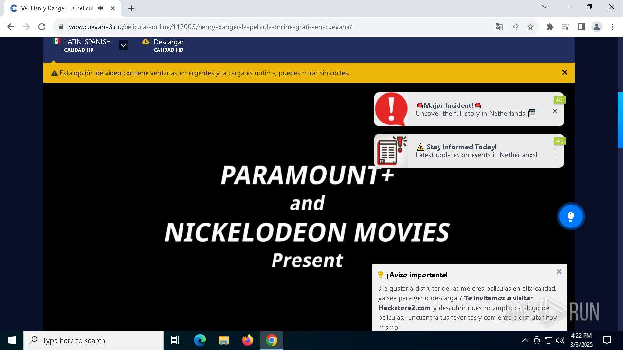Screen dimensions: 623x350
Task: Close the Major Incident ad
Action: pyautogui.click(x=555, y=111)
